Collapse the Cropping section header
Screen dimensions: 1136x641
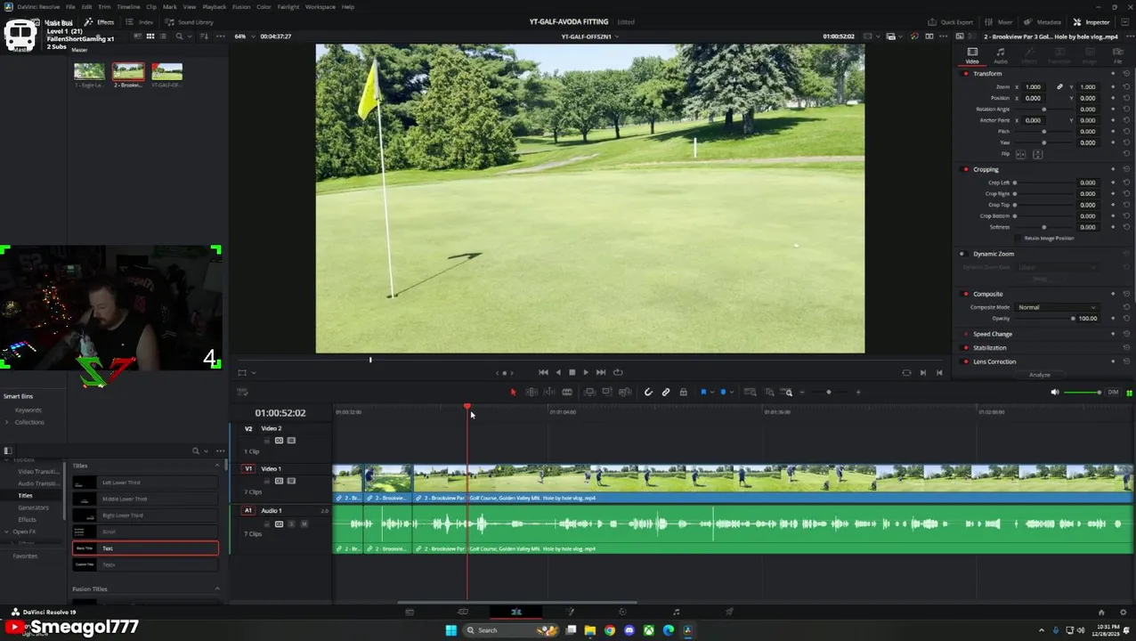coord(986,169)
